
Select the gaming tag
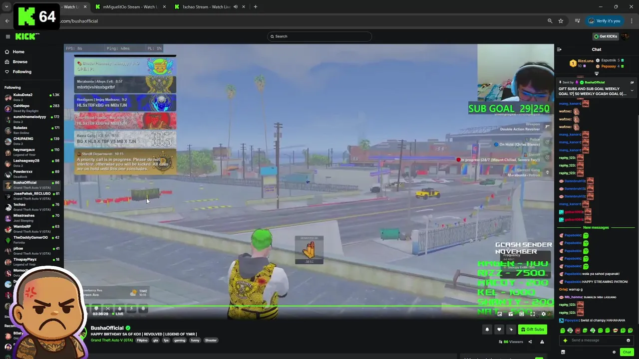[x=180, y=341]
